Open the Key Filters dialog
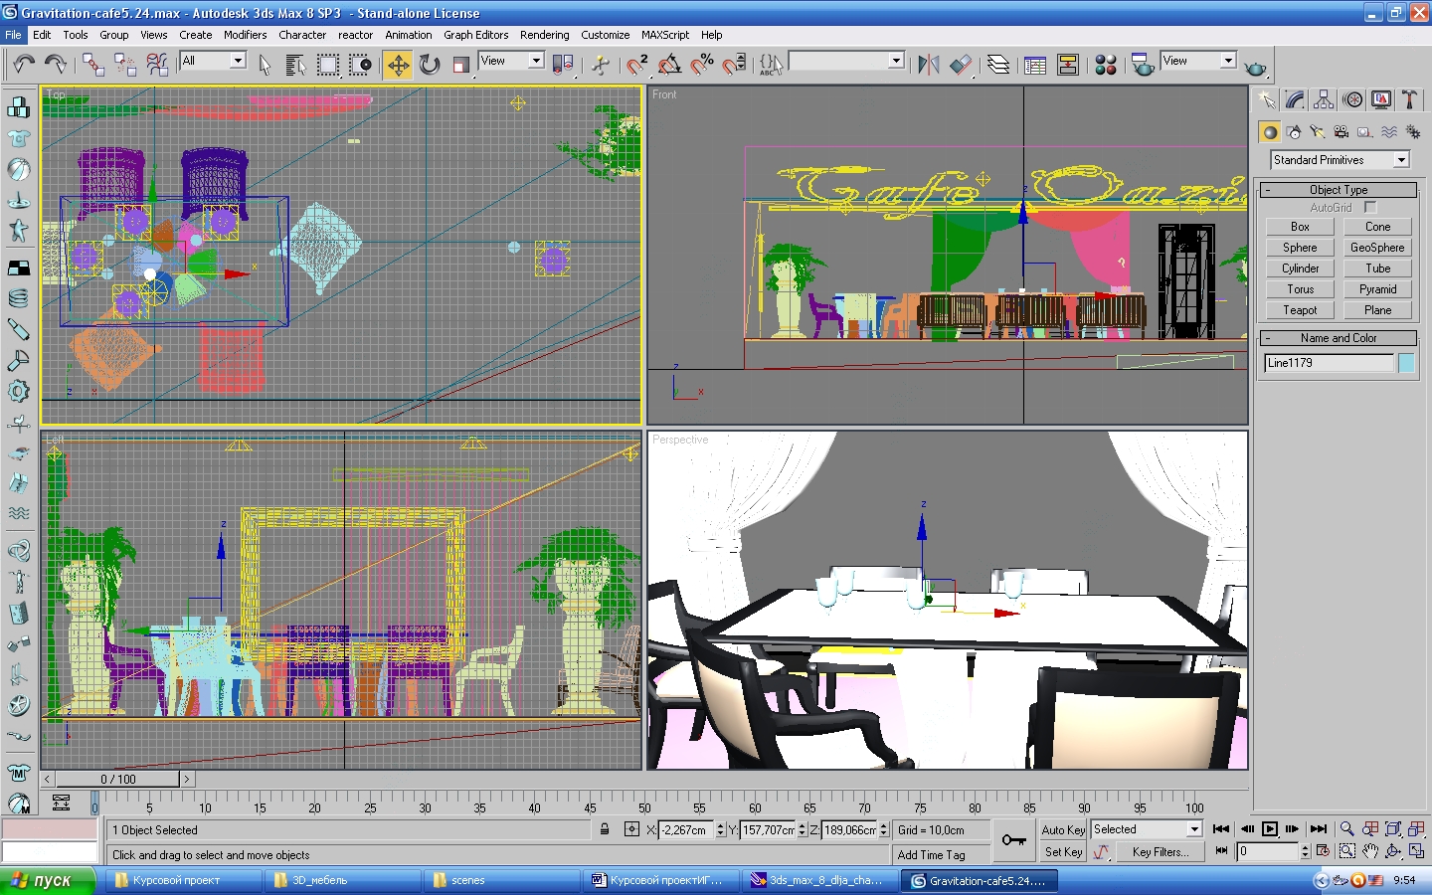 coord(1161,852)
